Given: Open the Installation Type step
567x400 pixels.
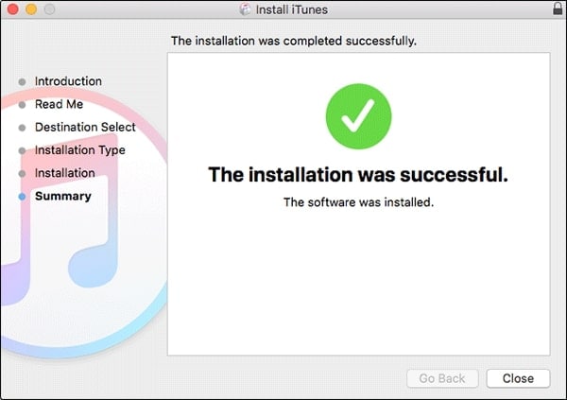Looking at the screenshot, I should point(79,150).
